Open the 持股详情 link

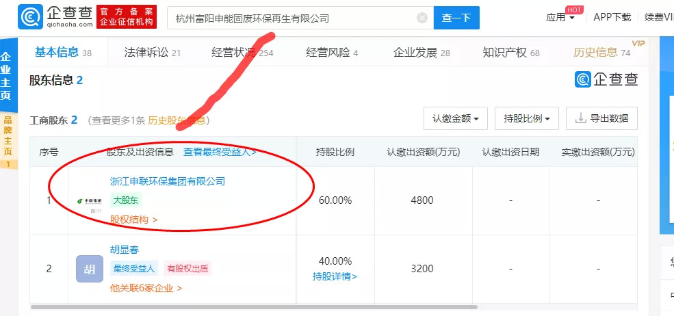335,276
